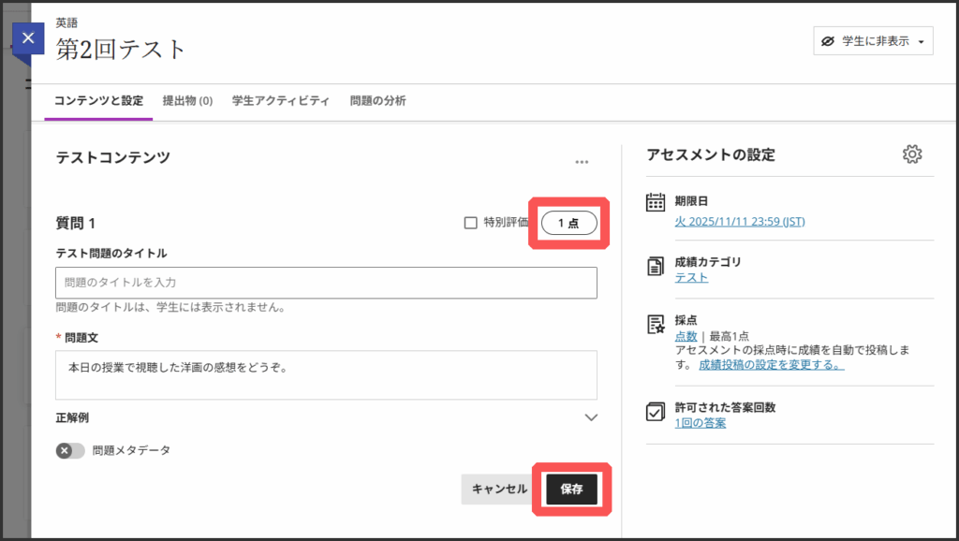The height and width of the screenshot is (541, 959).
Task: Open the 学生アクティビティ tab
Action: [280, 101]
